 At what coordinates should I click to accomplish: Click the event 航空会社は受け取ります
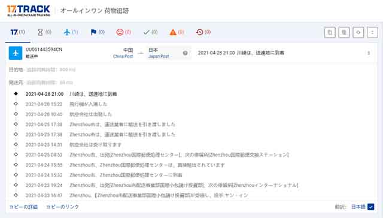[95, 145]
